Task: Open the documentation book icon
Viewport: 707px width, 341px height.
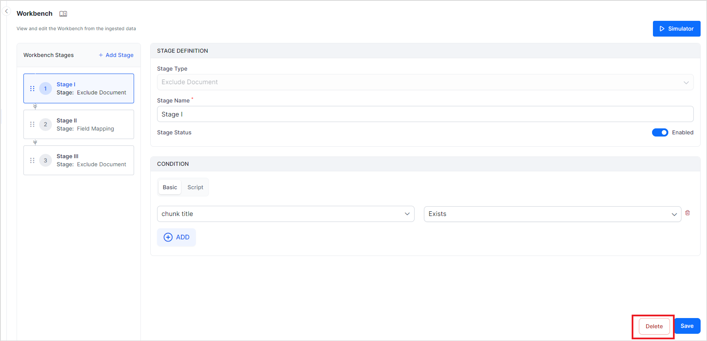Action: (x=63, y=14)
